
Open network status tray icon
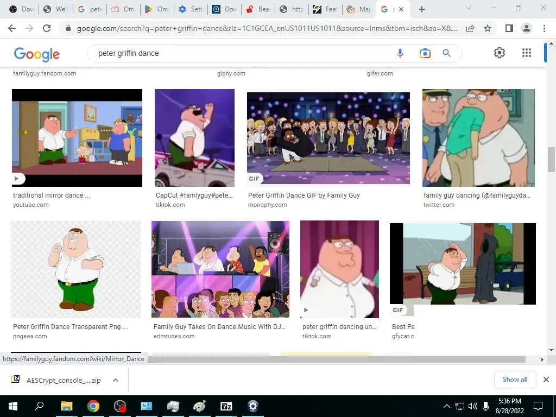pyautogui.click(x=459, y=406)
